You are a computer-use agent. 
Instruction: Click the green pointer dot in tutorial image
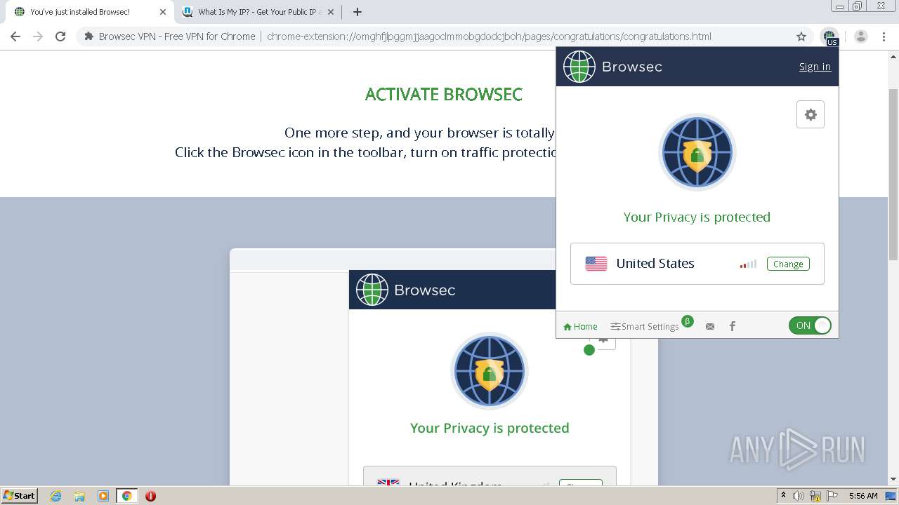pos(589,350)
